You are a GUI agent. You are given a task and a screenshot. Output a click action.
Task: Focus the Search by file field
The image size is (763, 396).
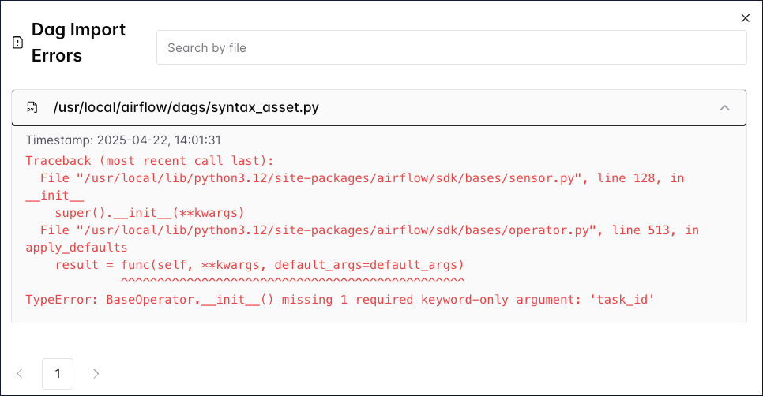point(451,48)
